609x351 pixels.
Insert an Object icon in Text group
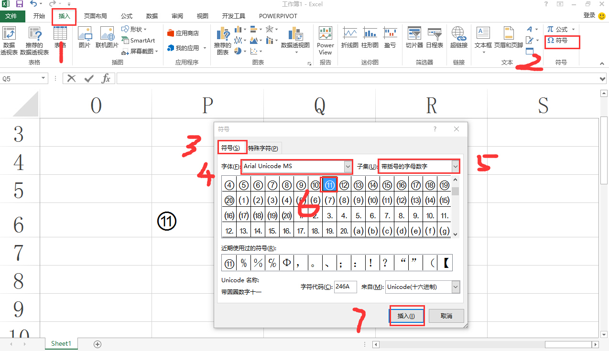[x=530, y=51]
